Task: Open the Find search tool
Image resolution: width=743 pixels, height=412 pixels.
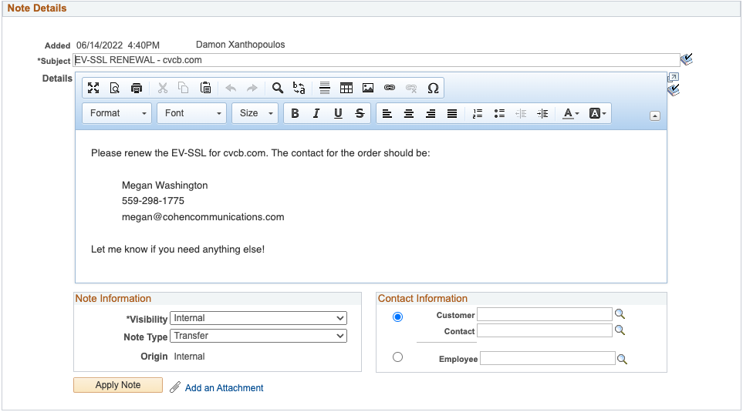Action: click(x=278, y=88)
